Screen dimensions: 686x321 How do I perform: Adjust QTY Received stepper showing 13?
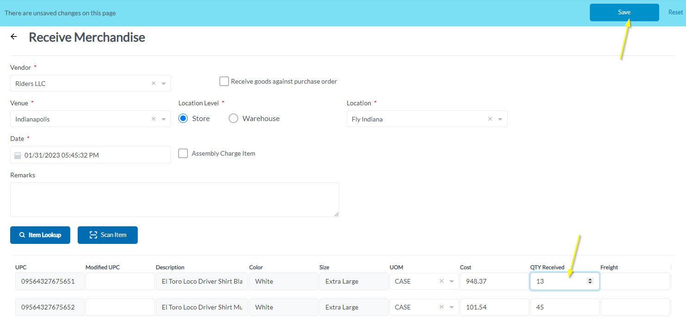pyautogui.click(x=590, y=281)
